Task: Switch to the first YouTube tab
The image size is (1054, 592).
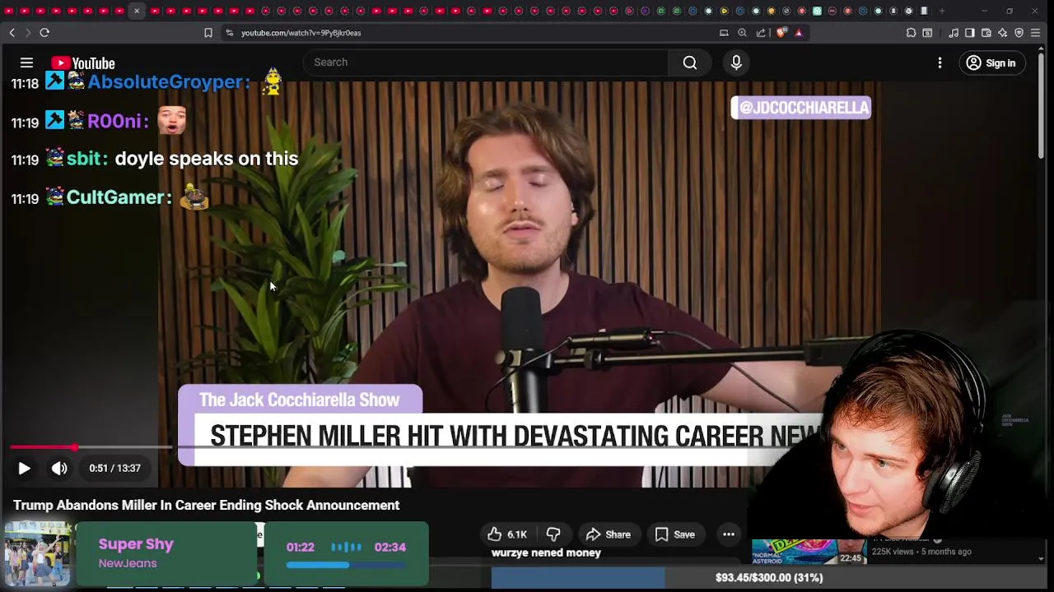Action: [8, 11]
